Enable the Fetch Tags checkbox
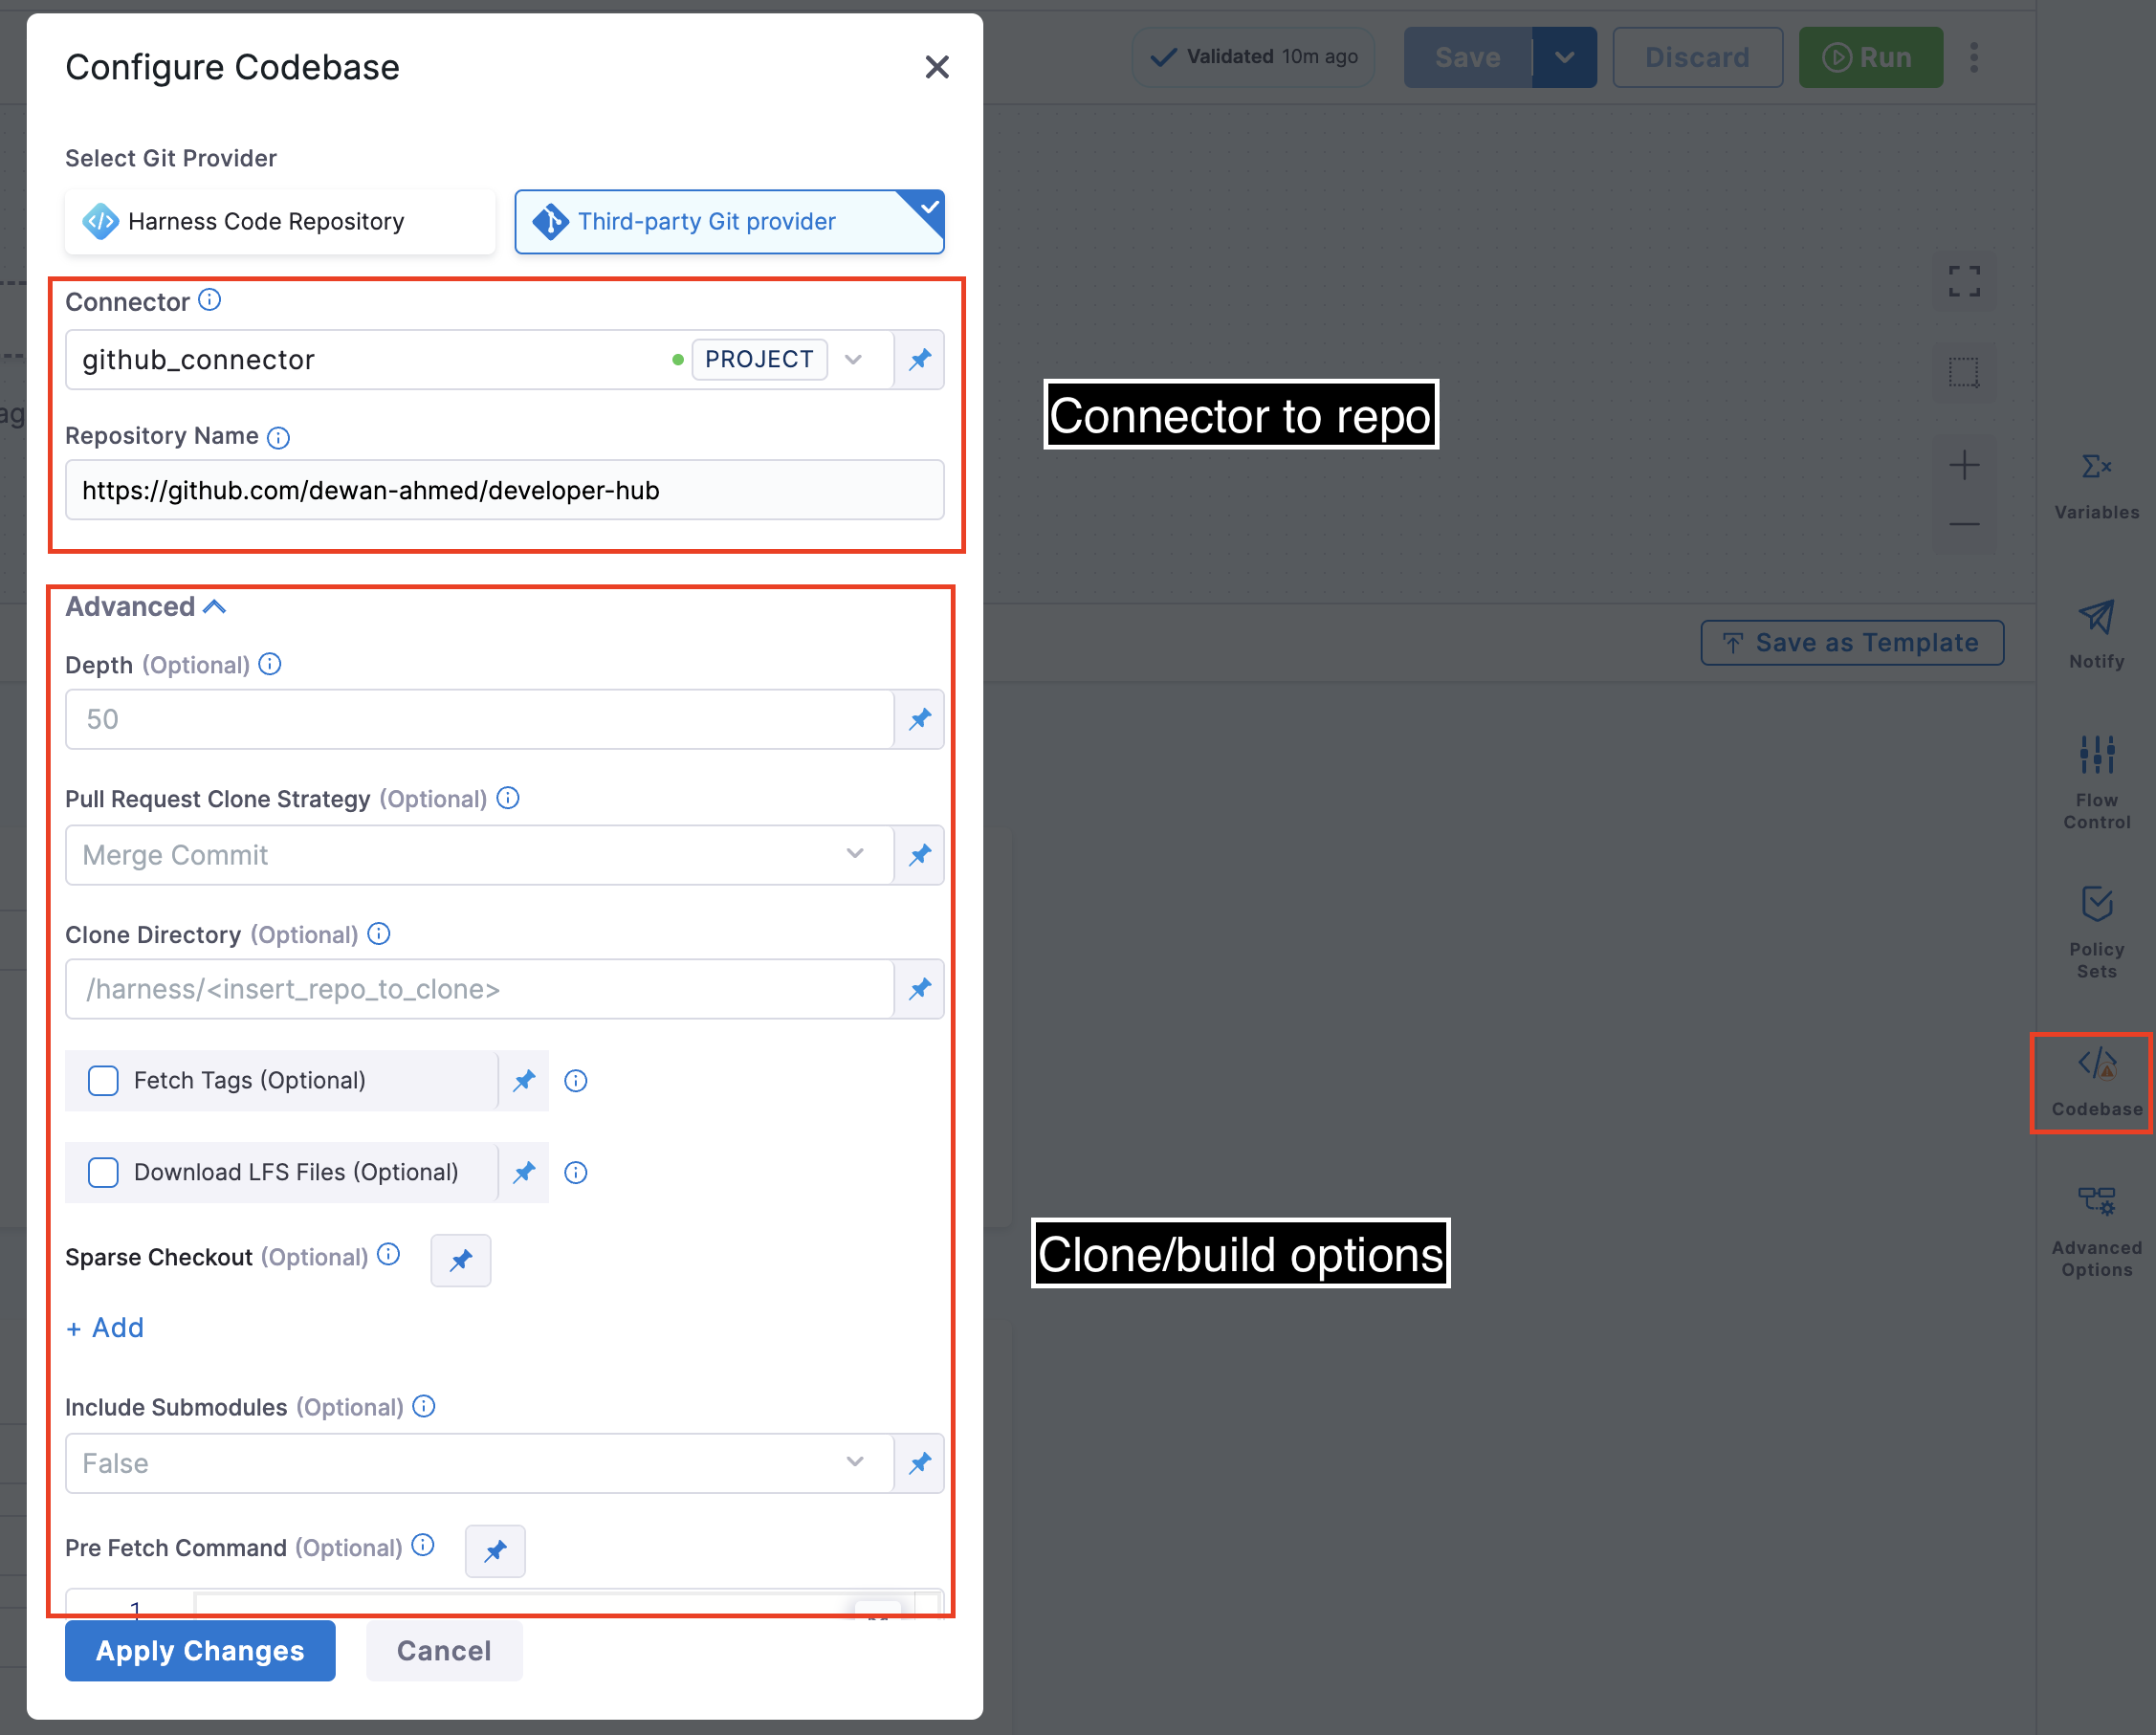Viewport: 2156px width, 1735px height. coord(103,1080)
